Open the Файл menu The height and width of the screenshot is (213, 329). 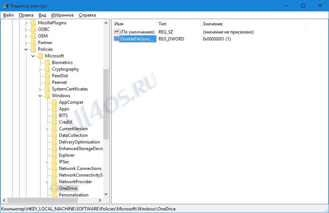point(8,15)
